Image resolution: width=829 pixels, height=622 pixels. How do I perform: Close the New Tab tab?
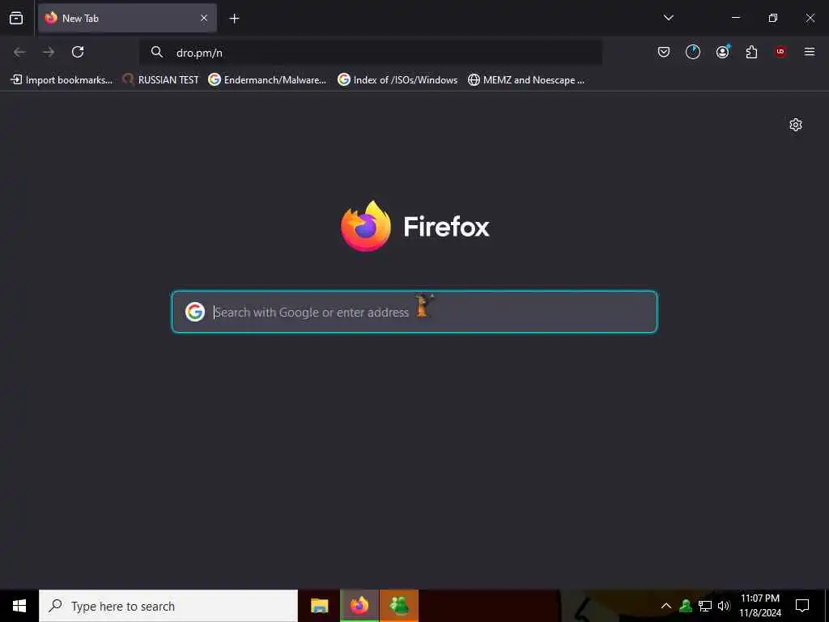[x=203, y=18]
